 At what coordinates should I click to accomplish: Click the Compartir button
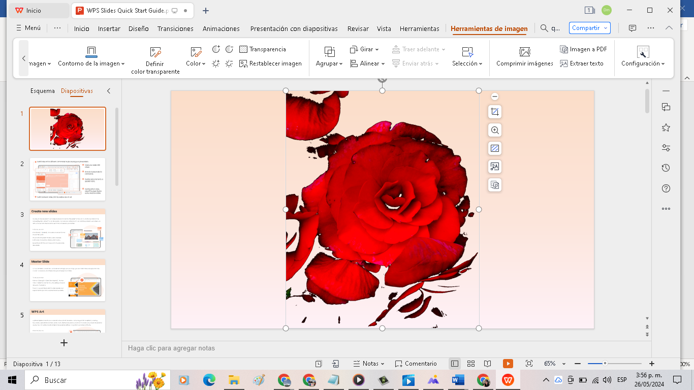tap(589, 28)
